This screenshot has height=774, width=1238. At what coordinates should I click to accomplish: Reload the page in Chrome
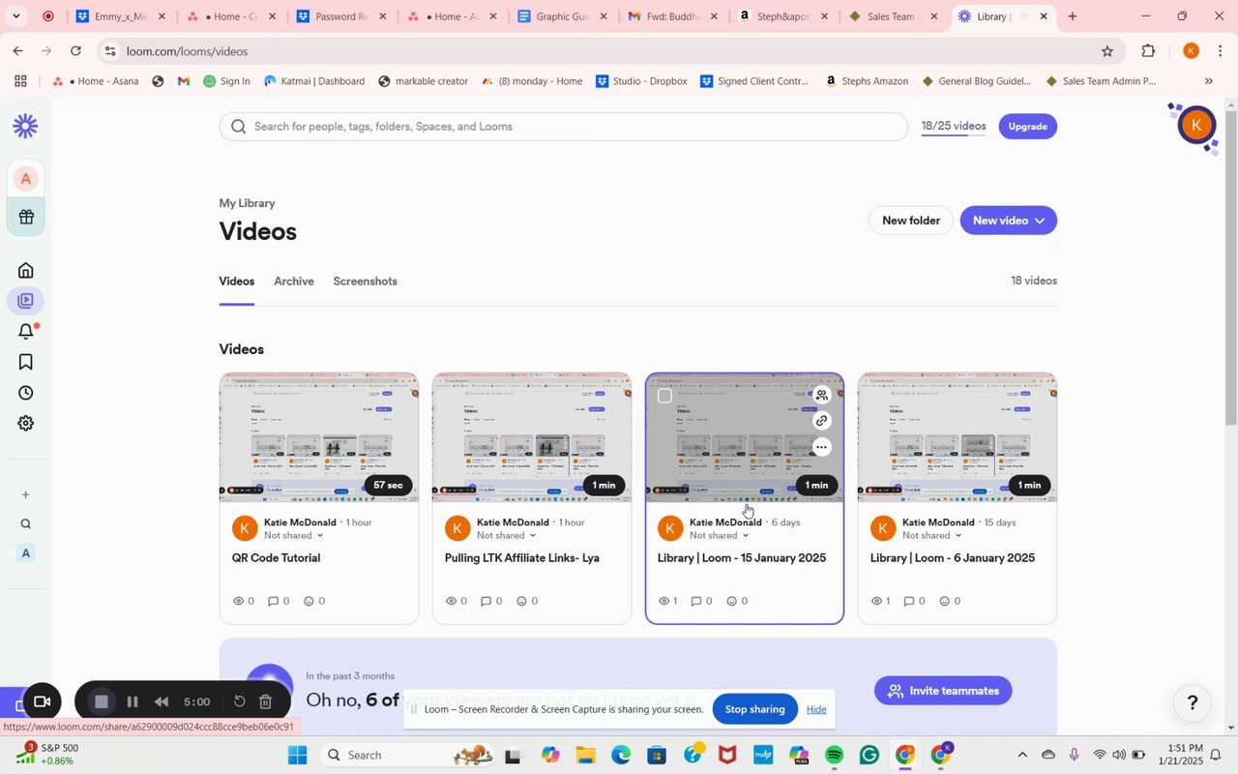coord(76,51)
